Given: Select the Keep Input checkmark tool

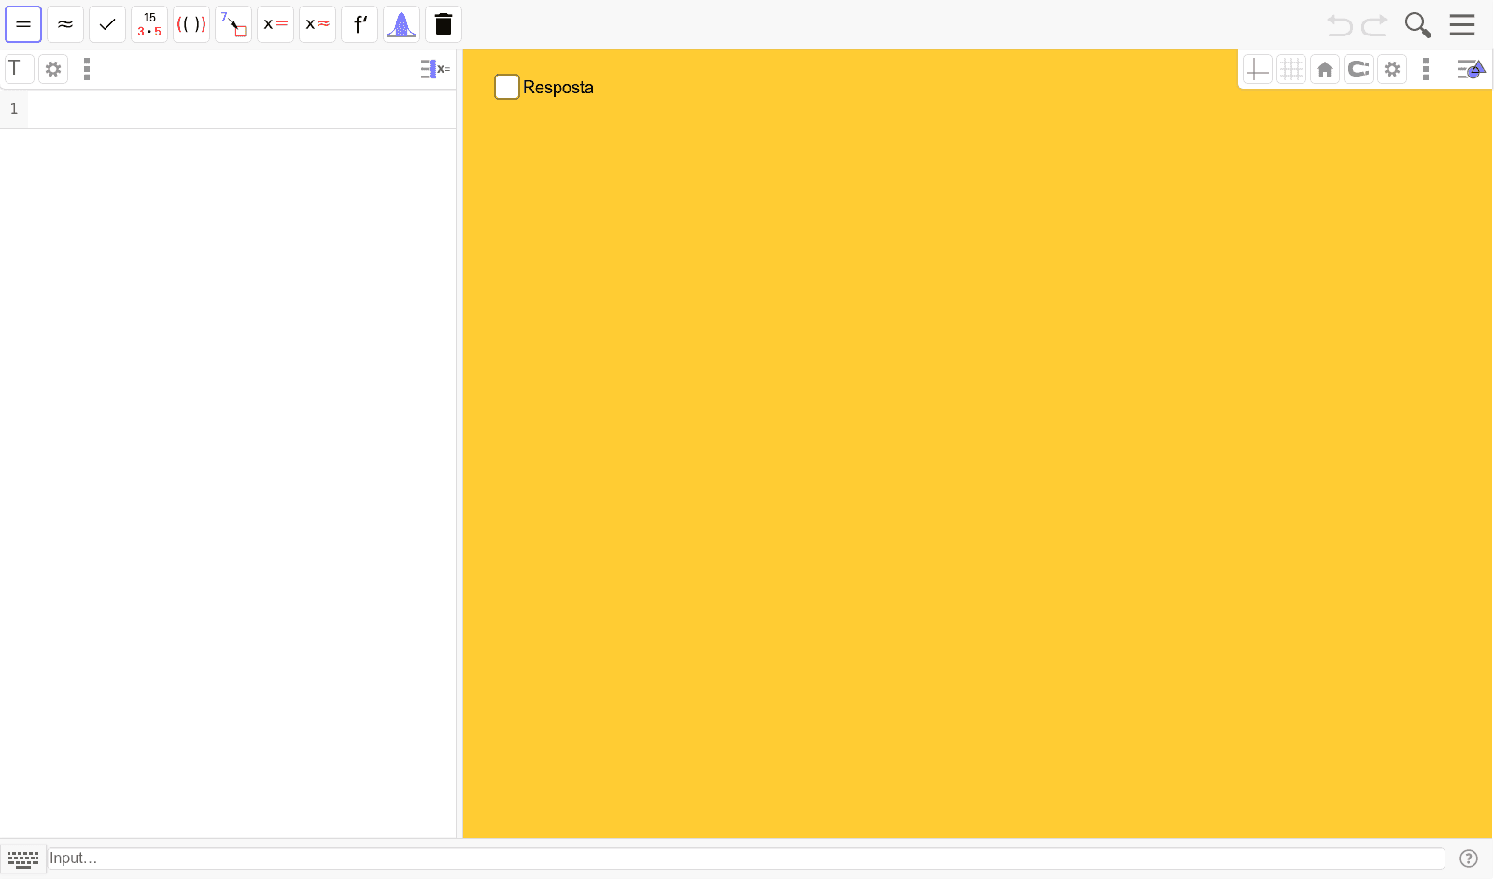Looking at the screenshot, I should point(107,24).
